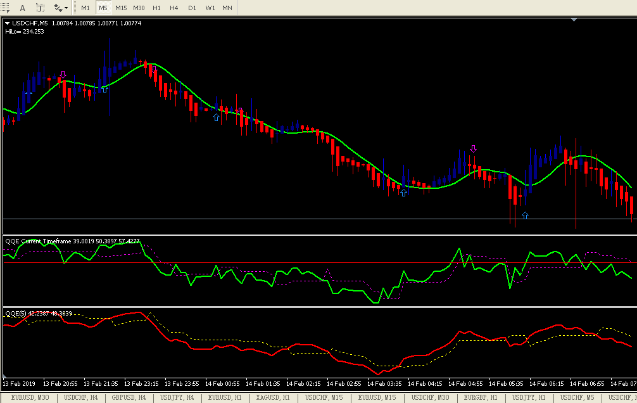Open the USDCHF,H4 chart tab
The width and height of the screenshot is (637, 403).
pos(81,398)
